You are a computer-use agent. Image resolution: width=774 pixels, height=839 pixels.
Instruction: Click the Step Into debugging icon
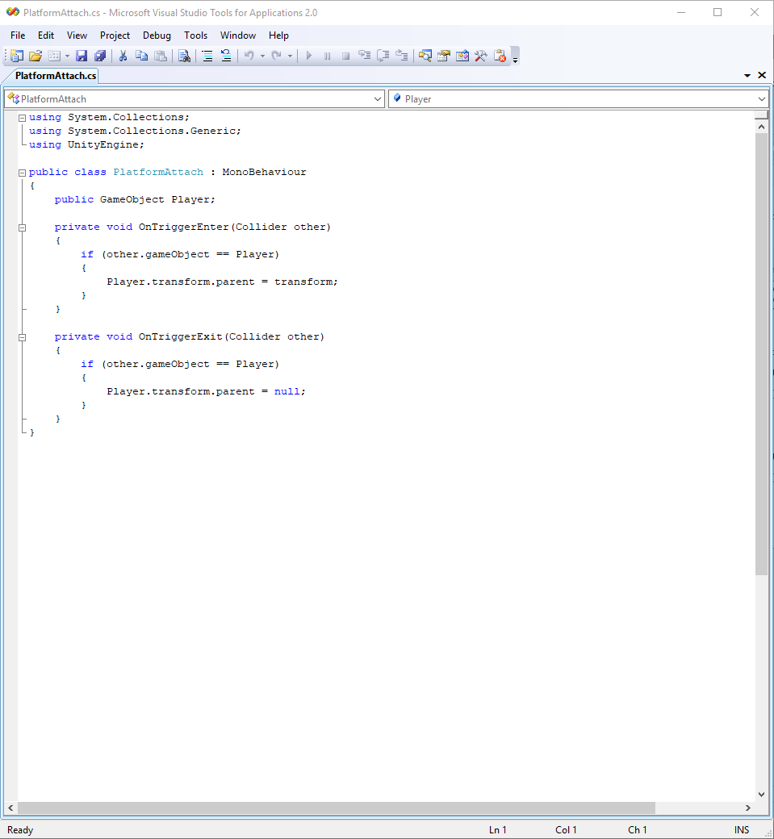[x=364, y=55]
